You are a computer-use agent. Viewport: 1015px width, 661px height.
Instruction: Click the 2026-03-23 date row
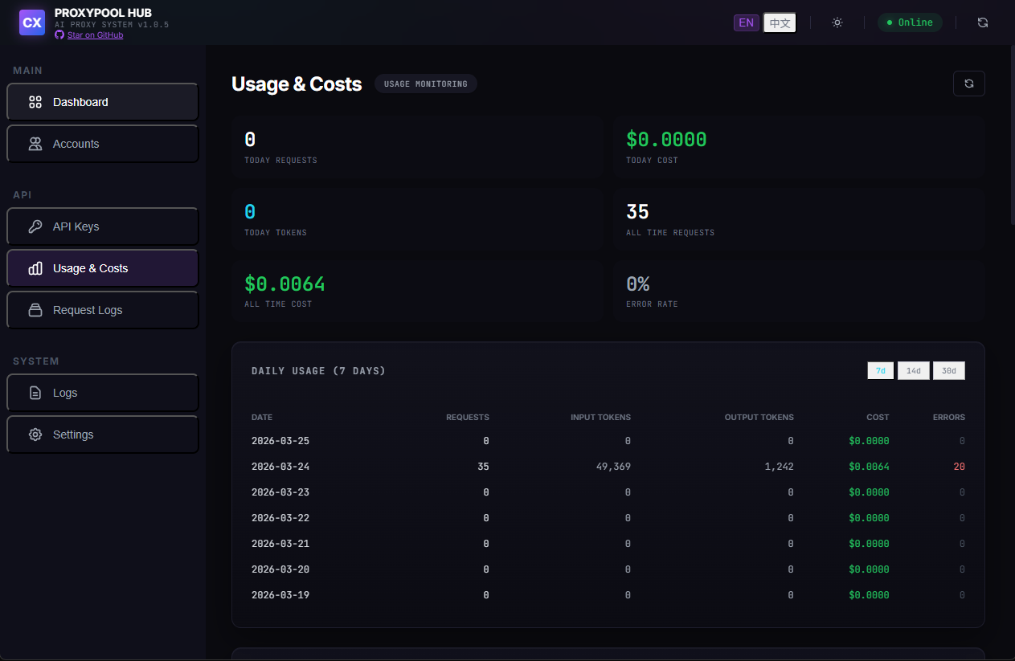click(608, 492)
